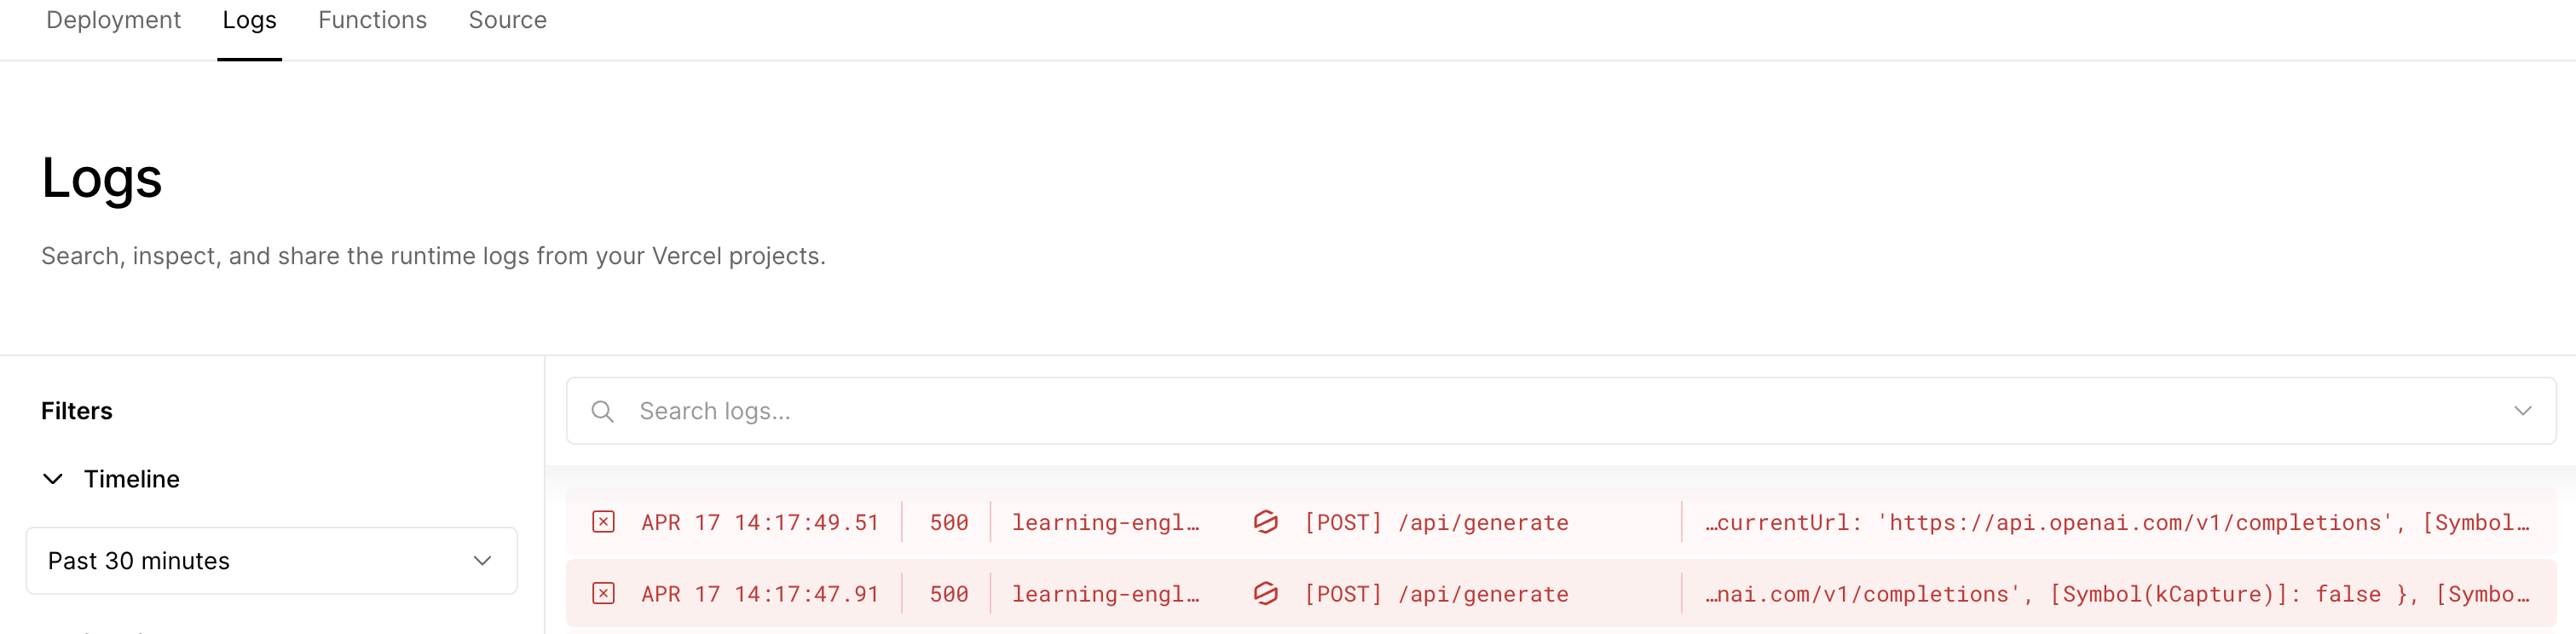Screen dimensions: 2576x634
Task: Click learning-engl… host on first log row
Action: 1105,523
